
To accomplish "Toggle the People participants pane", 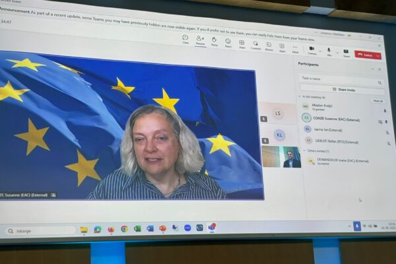I will coord(200,40).
